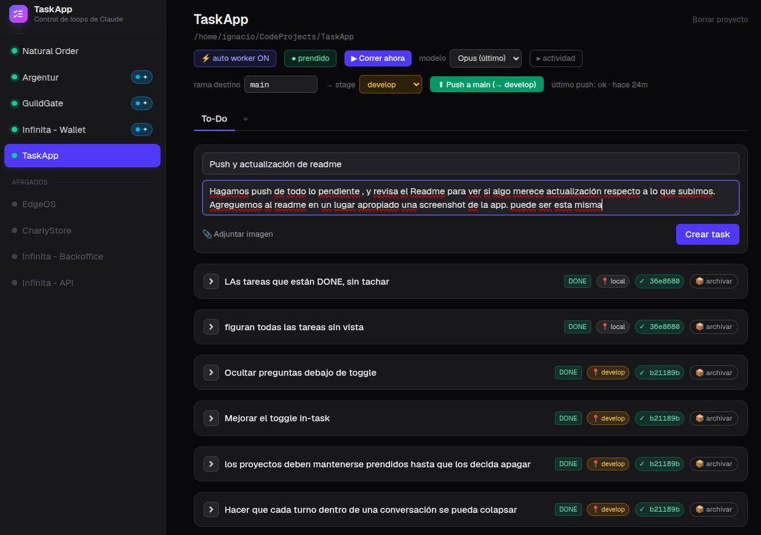Viewport: 761px width, 535px height.
Task: Click commit b21189b on Ocultar preguntas row
Action: [660, 373]
